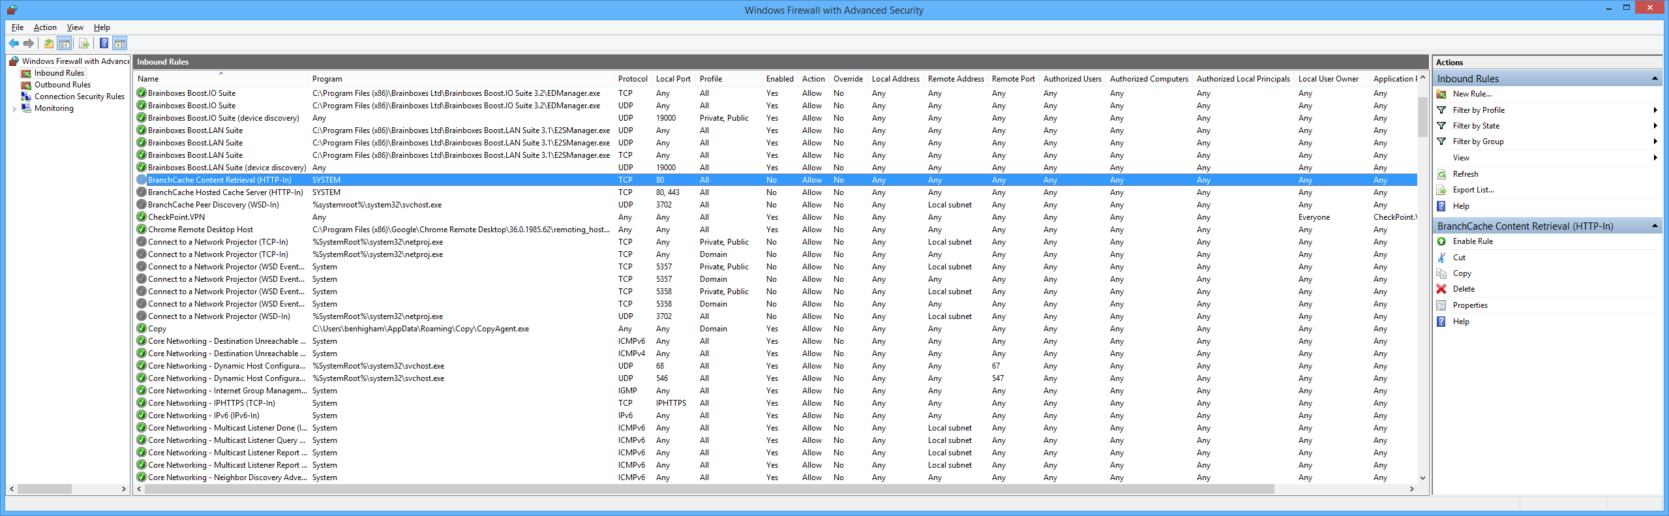The image size is (1669, 516).
Task: Click New Rule... action link
Action: tap(1472, 94)
